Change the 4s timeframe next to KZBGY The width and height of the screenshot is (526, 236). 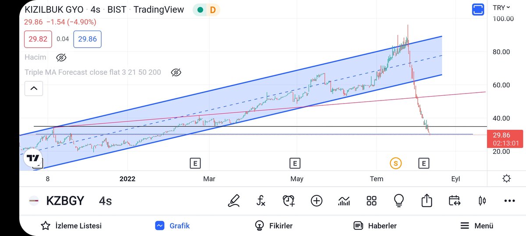point(105,201)
